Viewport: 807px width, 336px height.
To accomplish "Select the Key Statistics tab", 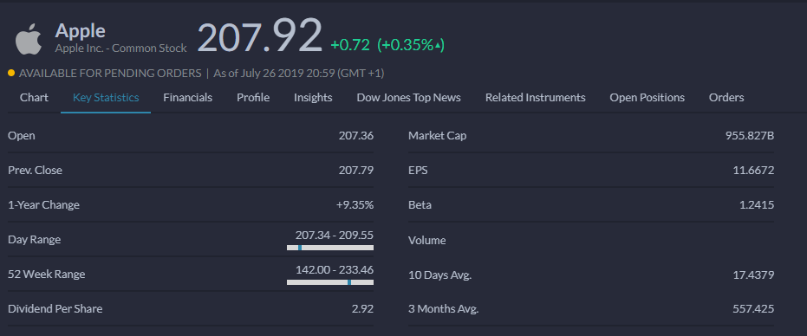I will 106,97.
